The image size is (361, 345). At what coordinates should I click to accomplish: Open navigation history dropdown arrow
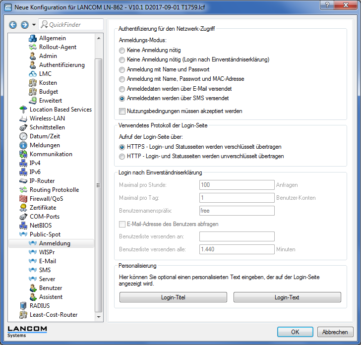coord(34,25)
